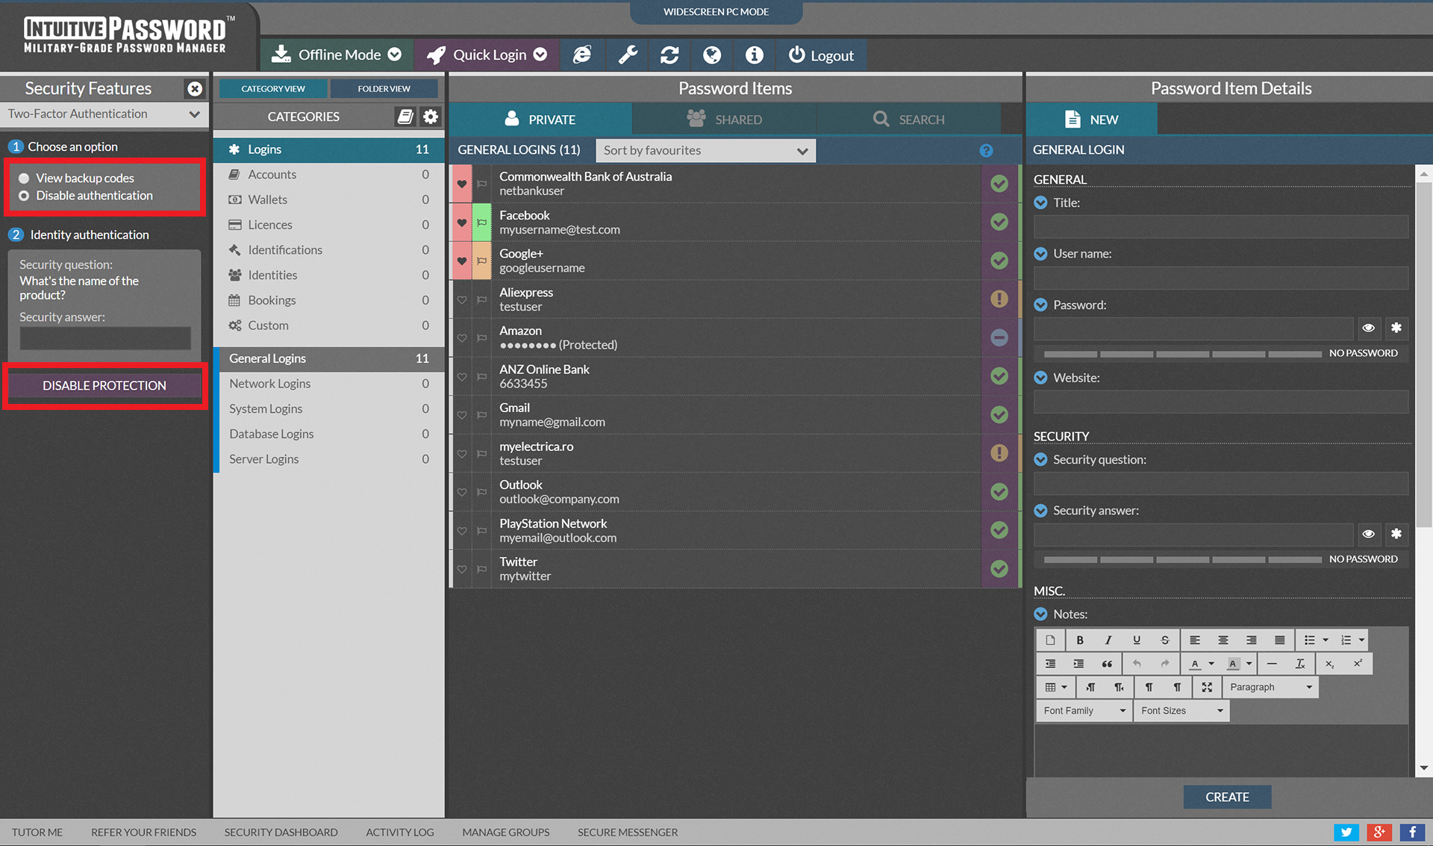Click the help question mark icon
1433x846 pixels.
[x=986, y=151]
